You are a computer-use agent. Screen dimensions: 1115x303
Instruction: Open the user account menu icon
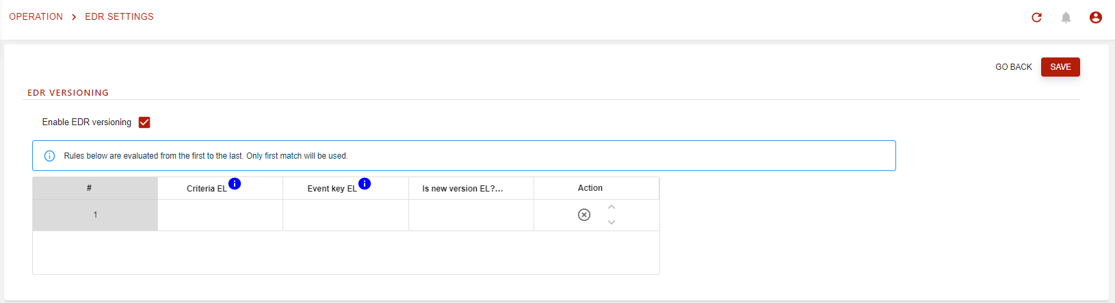[x=1095, y=17]
